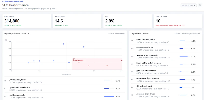Viewport: 204px width, 100px height.
Task: Click the 0.7% bar for summer linen dress
Action: tap(184, 95)
